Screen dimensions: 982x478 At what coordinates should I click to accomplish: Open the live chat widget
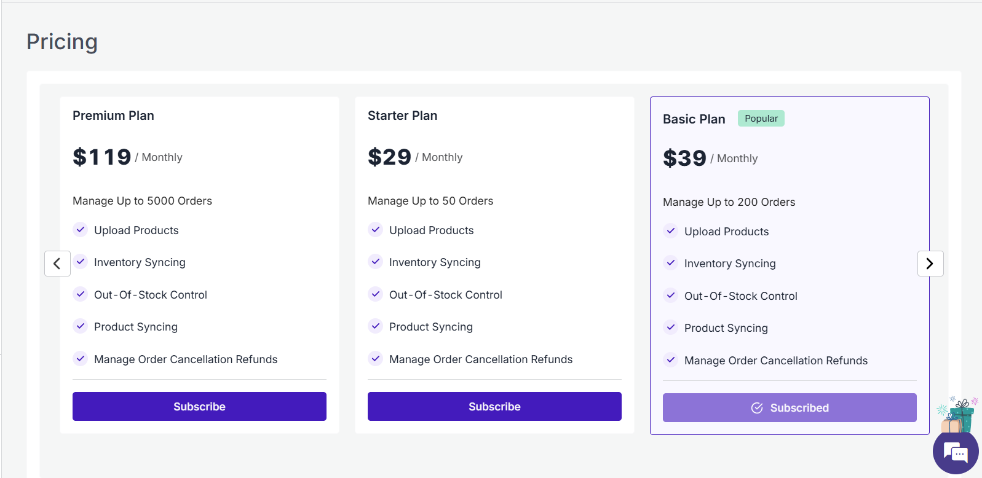click(x=955, y=453)
